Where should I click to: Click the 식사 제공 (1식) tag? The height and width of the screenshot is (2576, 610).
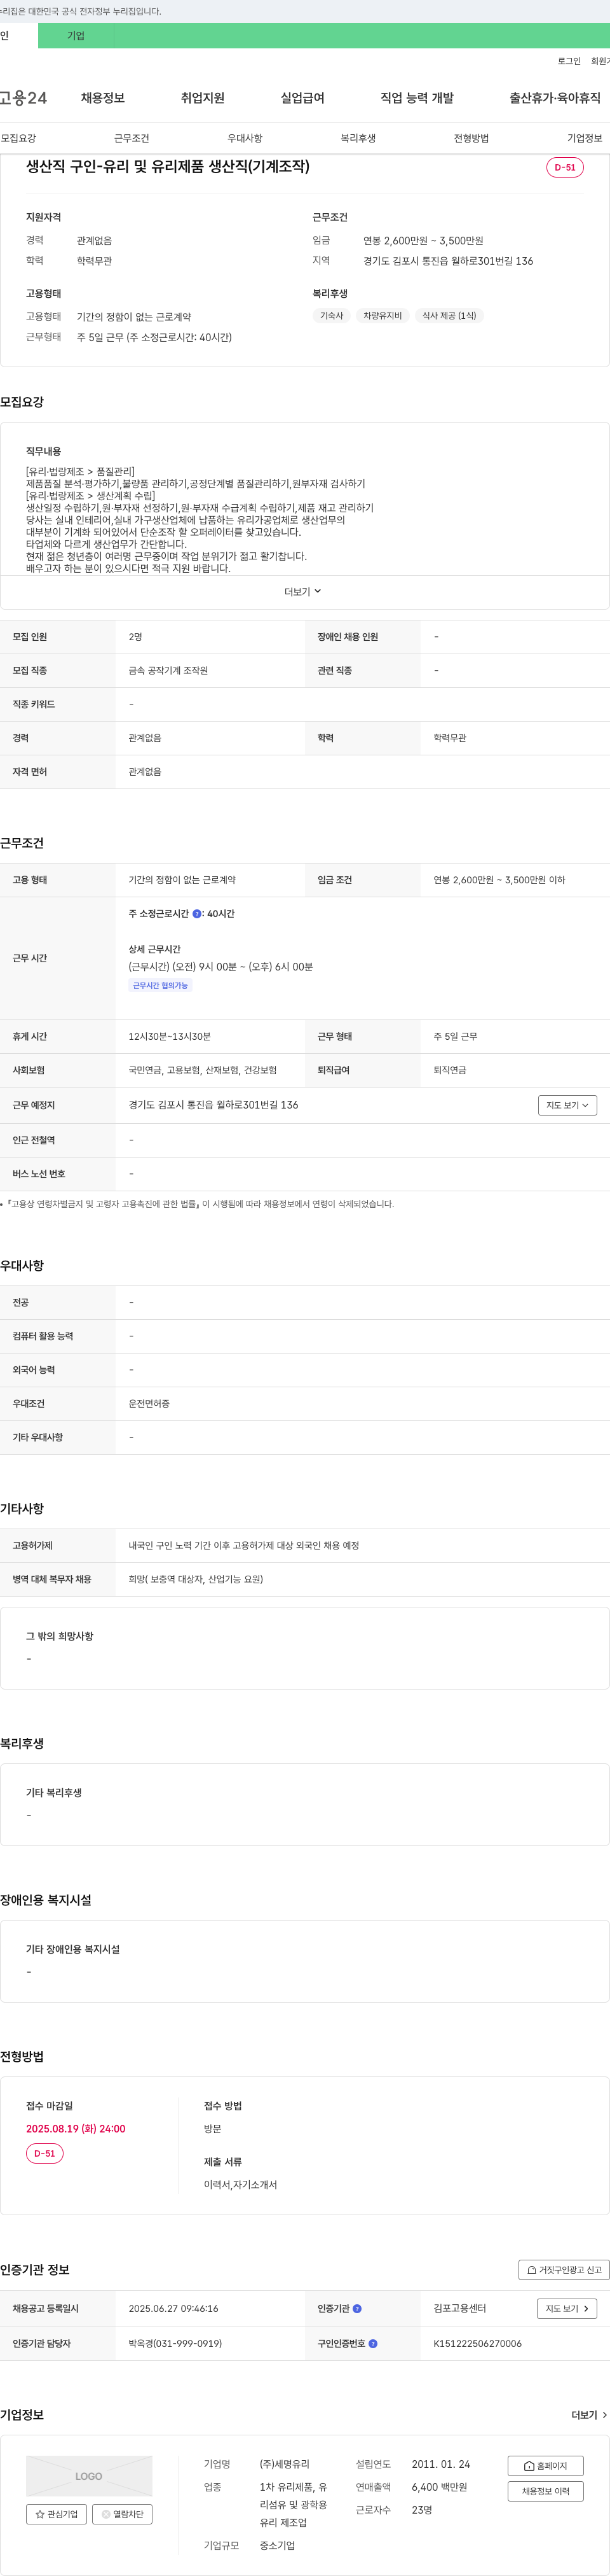tap(449, 316)
